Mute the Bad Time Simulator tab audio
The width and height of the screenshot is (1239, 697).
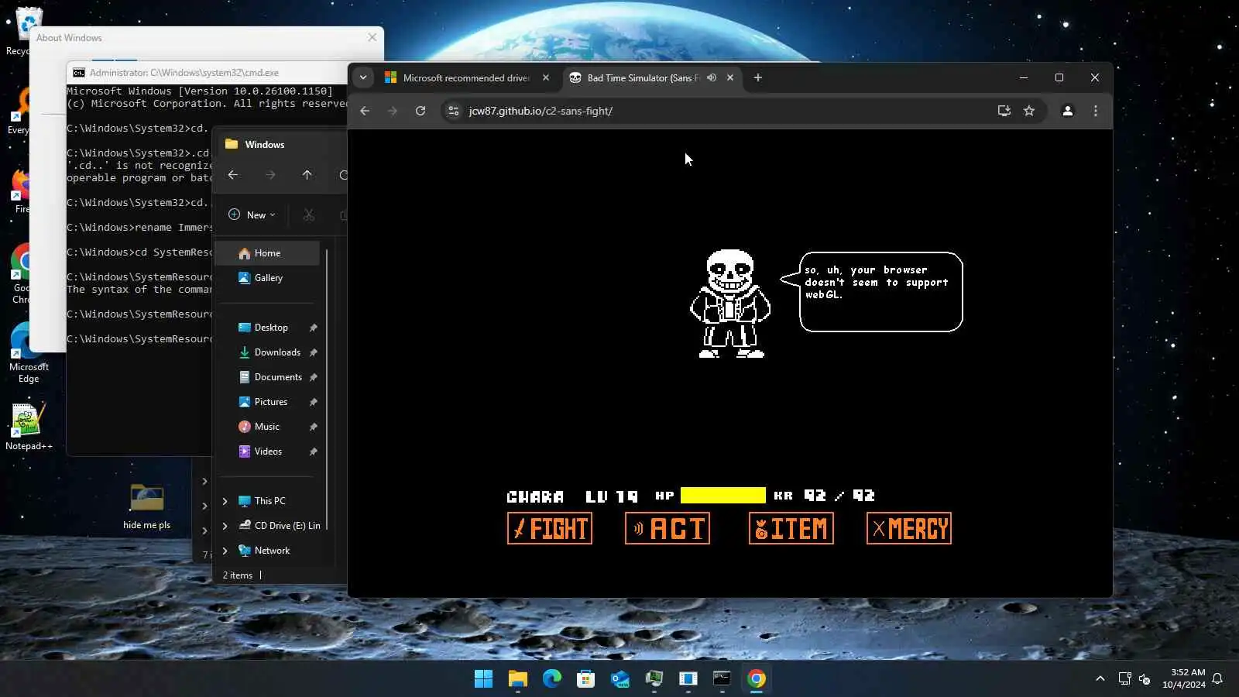(712, 77)
